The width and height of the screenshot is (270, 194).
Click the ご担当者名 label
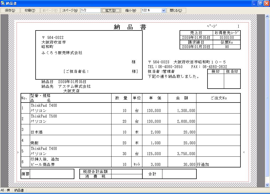pyautogui.click(x=76, y=72)
